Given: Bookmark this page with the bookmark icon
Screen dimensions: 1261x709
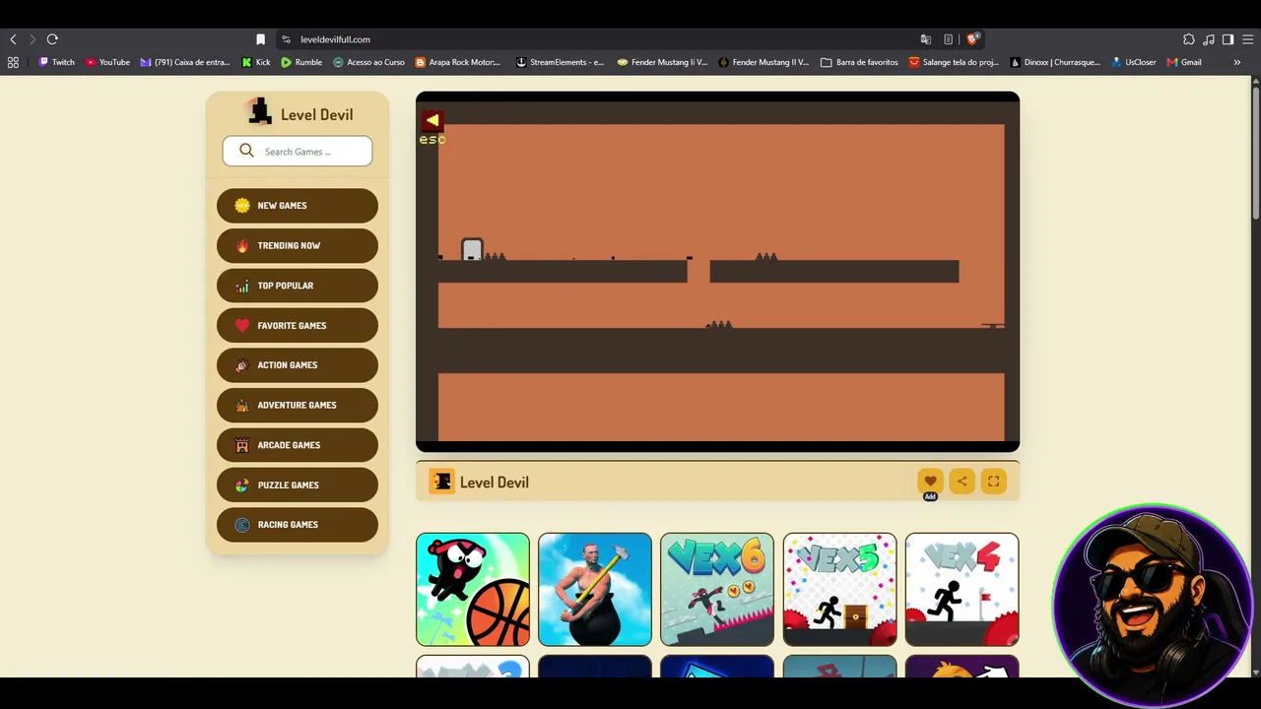Looking at the screenshot, I should click(260, 39).
